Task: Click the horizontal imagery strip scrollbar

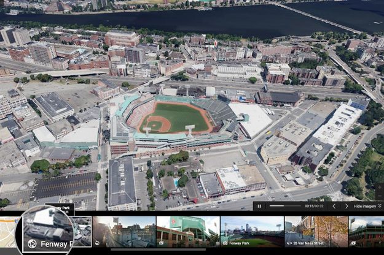Action: pyautogui.click(x=158, y=249)
